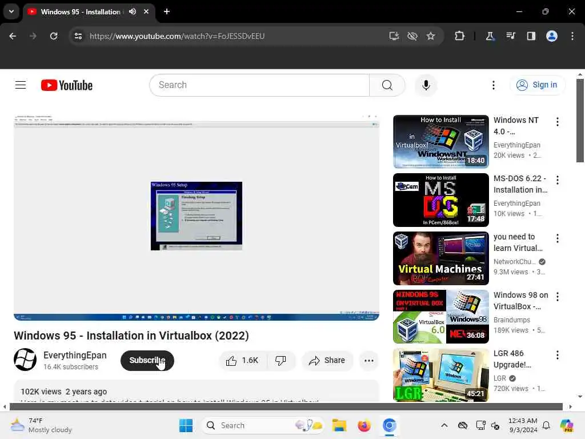Open the taskbar clock showing 12:43 AM
This screenshot has height=439, width=585.
pyautogui.click(x=523, y=425)
